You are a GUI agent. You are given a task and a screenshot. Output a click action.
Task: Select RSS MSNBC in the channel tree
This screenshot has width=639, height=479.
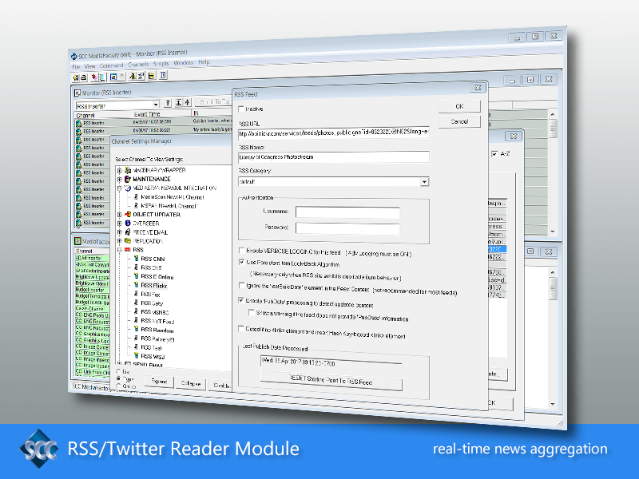click(154, 312)
